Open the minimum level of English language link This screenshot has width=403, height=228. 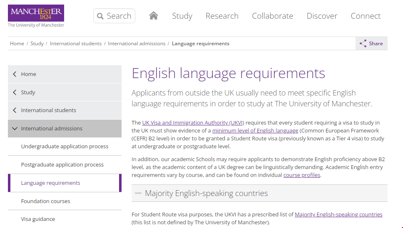pyautogui.click(x=255, y=130)
